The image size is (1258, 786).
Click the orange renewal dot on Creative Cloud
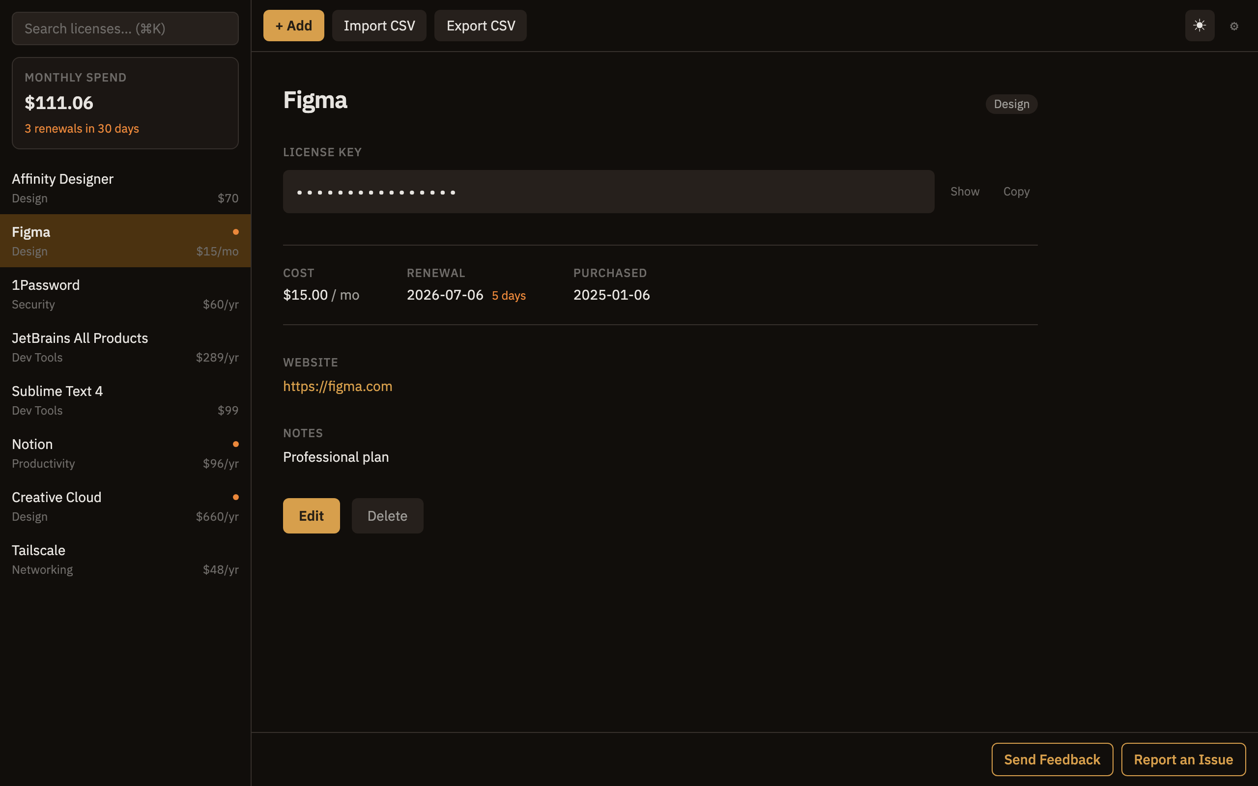pyautogui.click(x=235, y=497)
